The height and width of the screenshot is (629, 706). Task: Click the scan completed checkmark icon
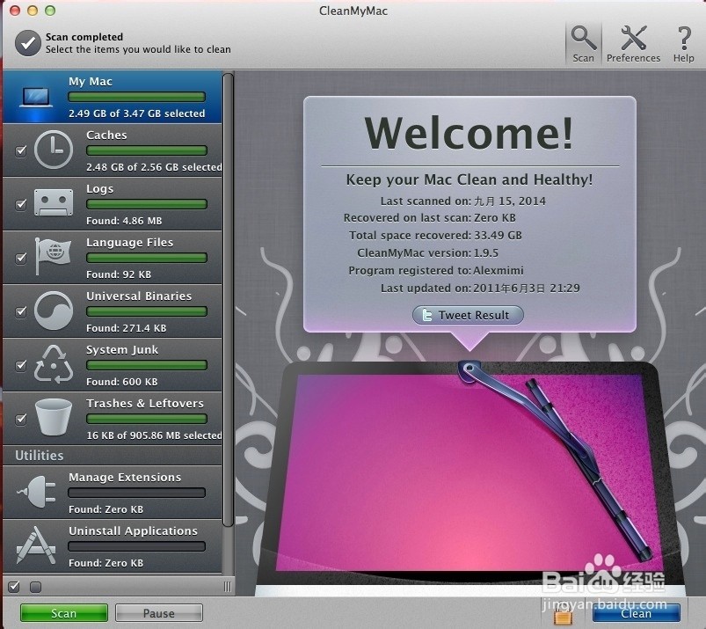pyautogui.click(x=28, y=43)
